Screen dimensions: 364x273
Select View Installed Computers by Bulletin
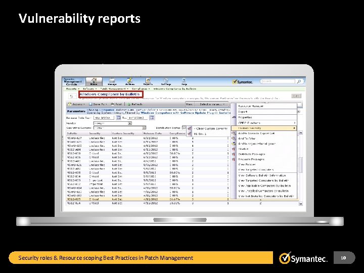coord(264,191)
